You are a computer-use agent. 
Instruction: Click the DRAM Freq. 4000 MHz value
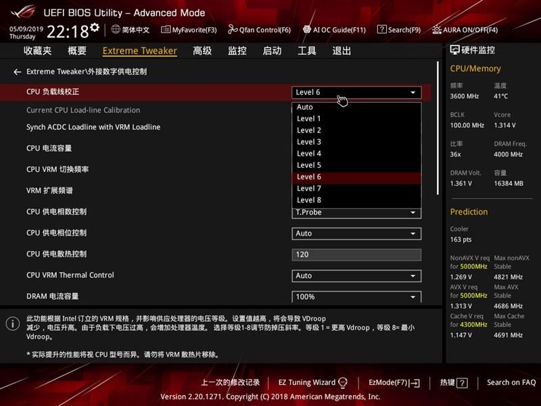(509, 154)
